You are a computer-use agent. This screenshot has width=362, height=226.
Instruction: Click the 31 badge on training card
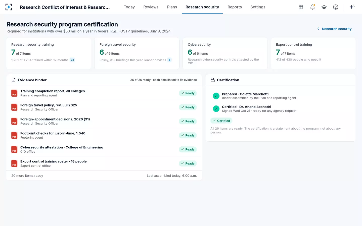point(72,60)
